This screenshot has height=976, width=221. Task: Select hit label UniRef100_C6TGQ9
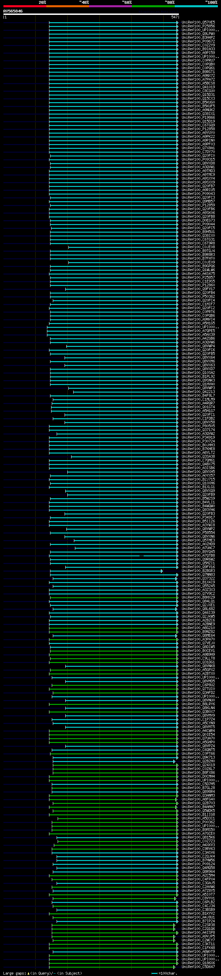click(198, 125)
